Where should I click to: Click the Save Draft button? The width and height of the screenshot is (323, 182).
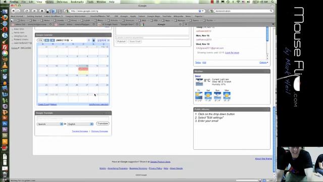click(135, 41)
